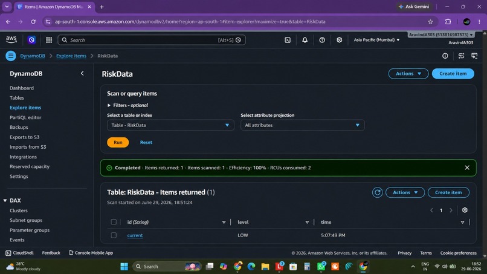Collapse the DynamoDB sidebar with the chevron

[x=82, y=73]
